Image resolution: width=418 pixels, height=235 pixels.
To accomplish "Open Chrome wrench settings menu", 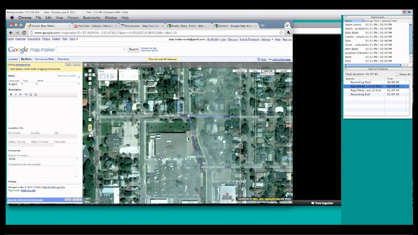I will (x=288, y=33).
